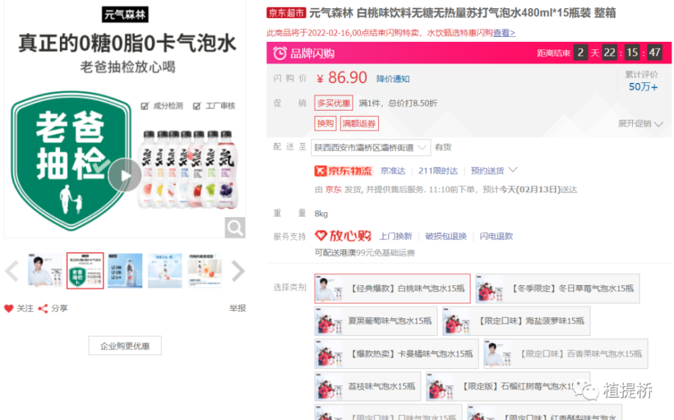Select 【爆款热卖】卡曼橘味气泡水15瓶 option
674x420 pixels.
click(x=396, y=354)
